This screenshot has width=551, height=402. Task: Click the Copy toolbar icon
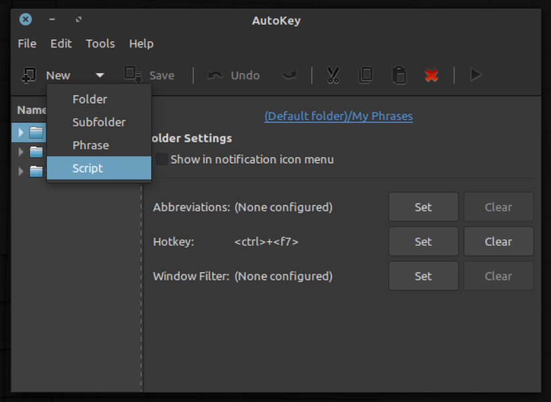pos(365,75)
